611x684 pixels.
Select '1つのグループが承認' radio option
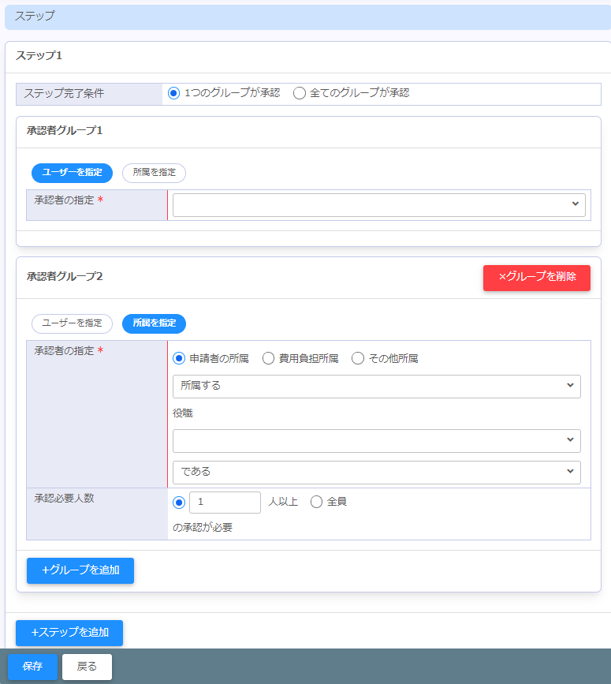[174, 93]
